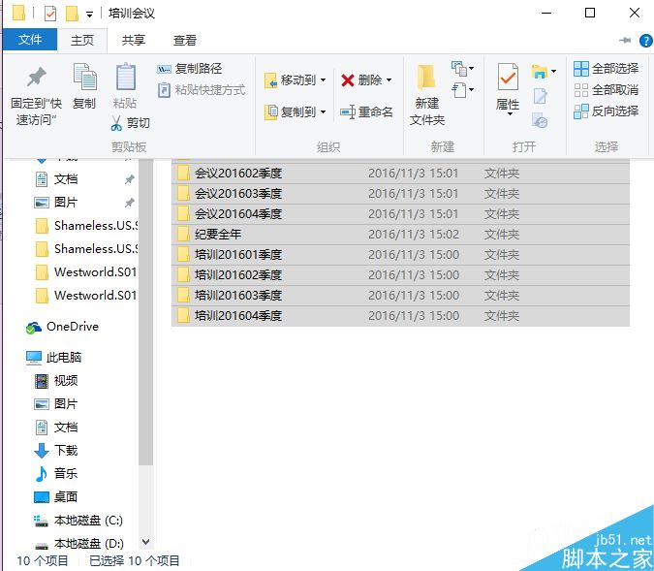Open Properties of selection
Viewport: 654px width, 571px height.
pos(508,86)
